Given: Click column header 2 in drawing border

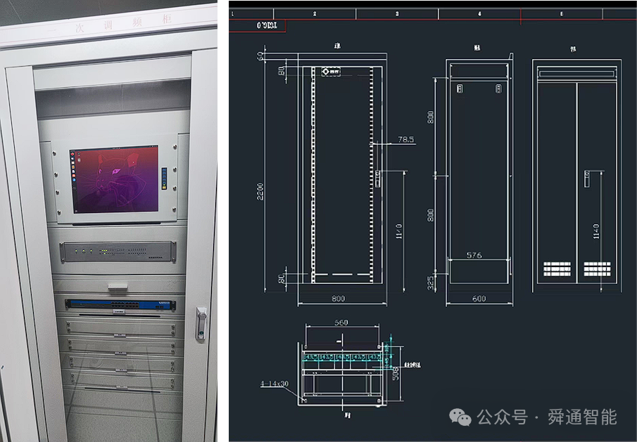Looking at the screenshot, I should coord(315,14).
